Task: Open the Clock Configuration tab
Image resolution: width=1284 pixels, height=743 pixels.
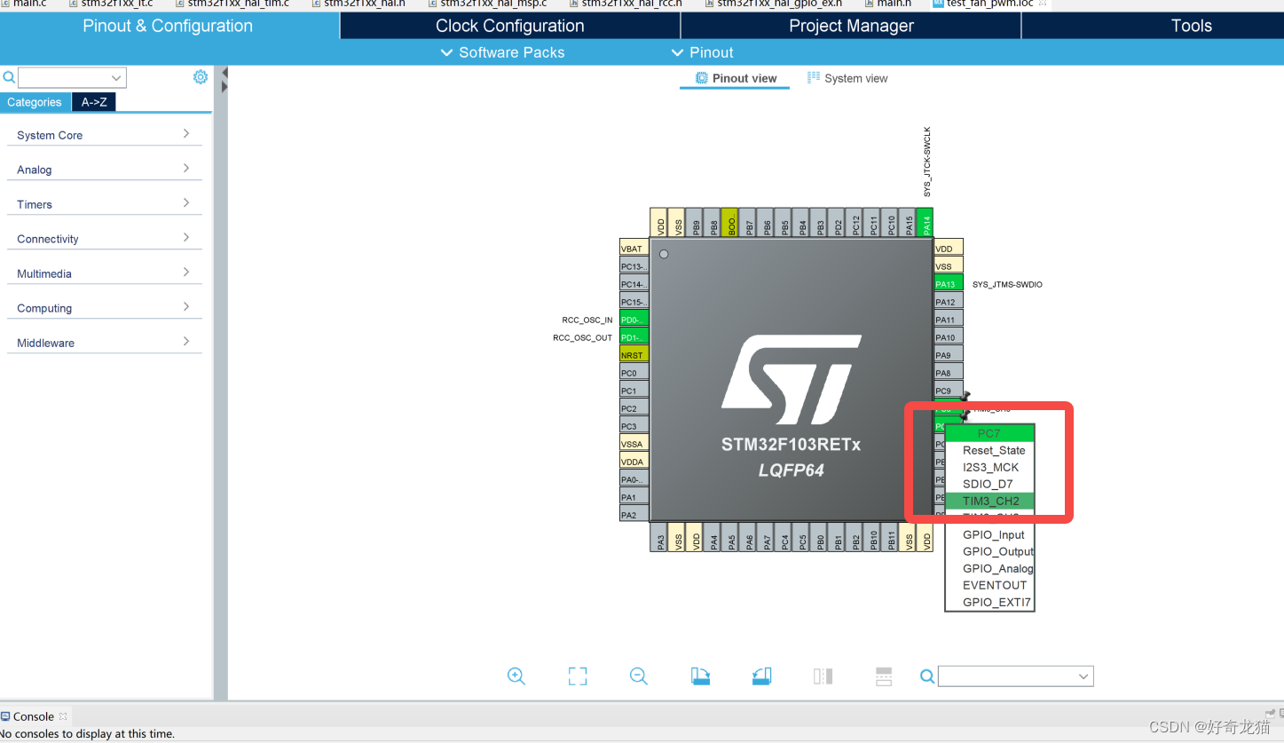Action: (508, 26)
